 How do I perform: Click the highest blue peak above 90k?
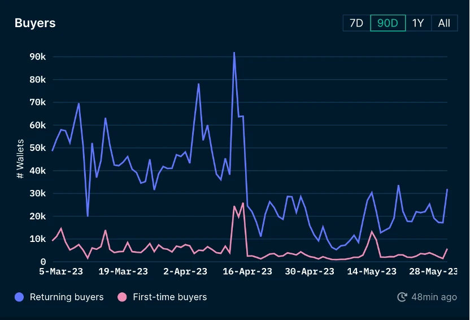pos(234,53)
